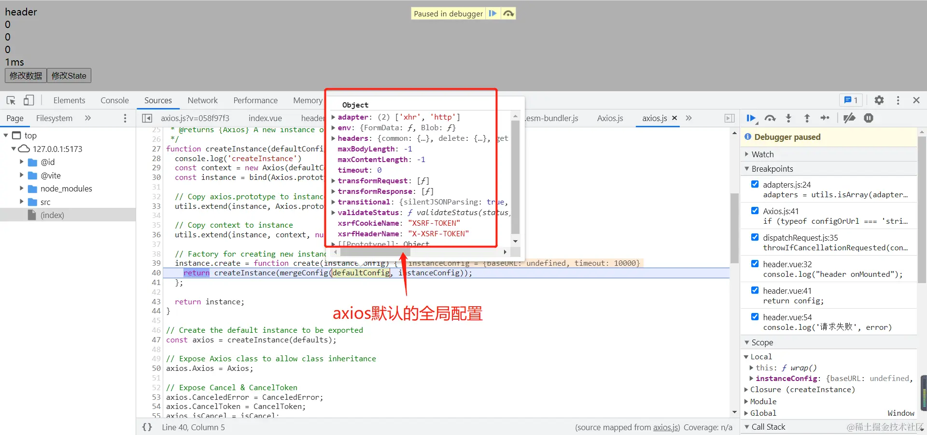927x435 pixels.
Task: Activate the inspect element picker icon
Action: pos(11,100)
